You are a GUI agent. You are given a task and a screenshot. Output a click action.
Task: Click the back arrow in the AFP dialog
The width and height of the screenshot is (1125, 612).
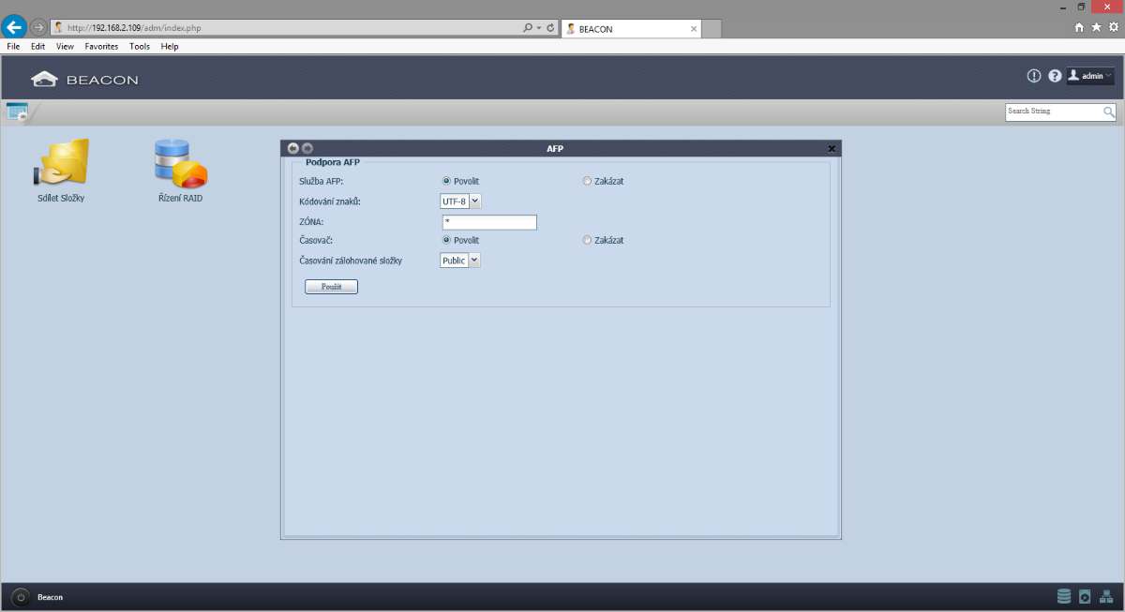coord(293,148)
